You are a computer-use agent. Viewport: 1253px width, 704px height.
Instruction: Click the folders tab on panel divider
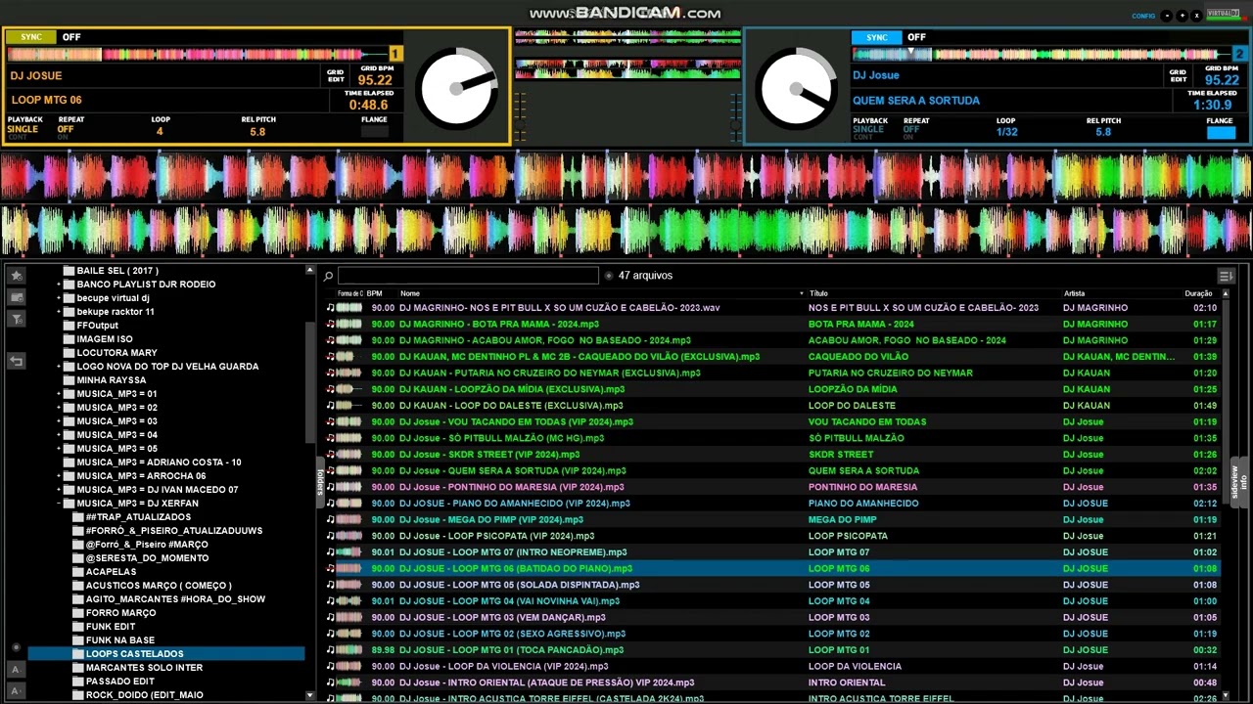[319, 481]
